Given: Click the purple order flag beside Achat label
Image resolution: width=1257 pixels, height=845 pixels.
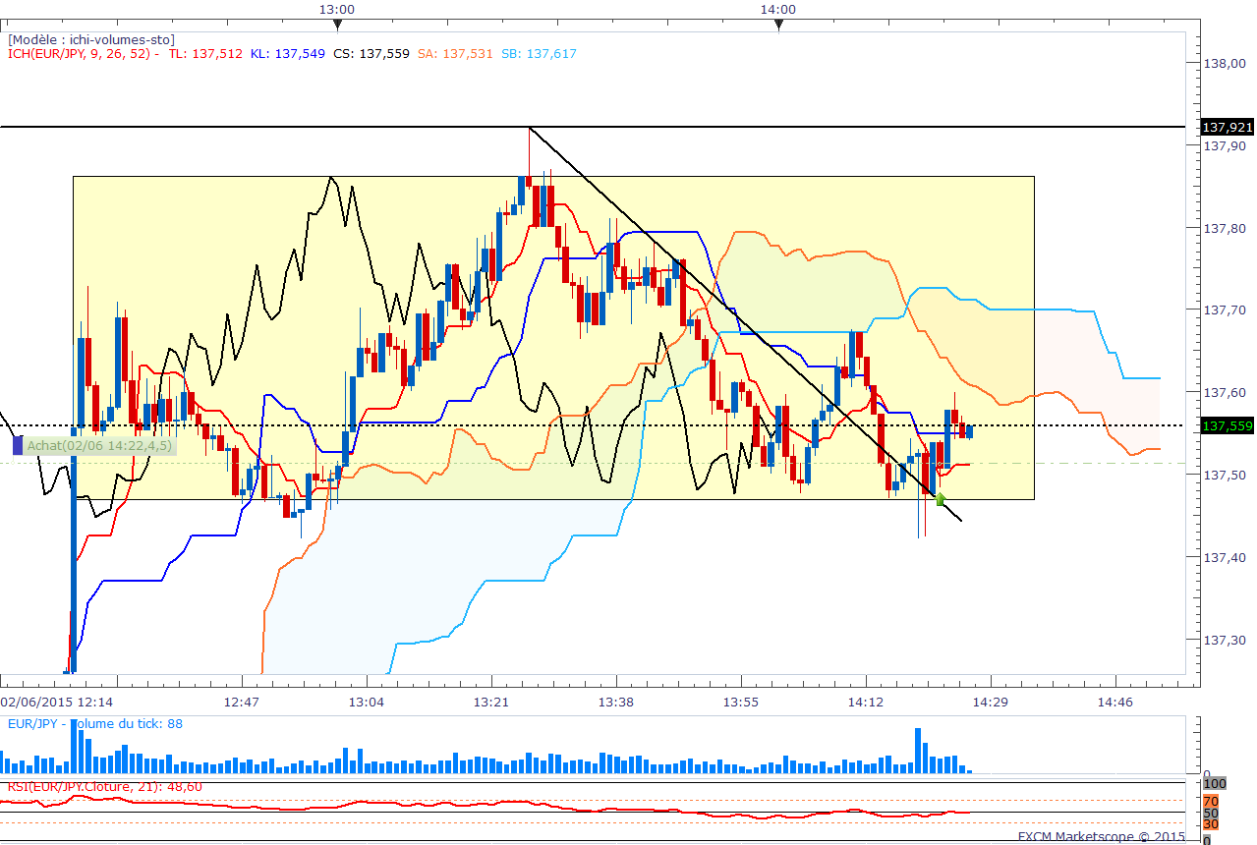Looking at the screenshot, I should pyautogui.click(x=18, y=446).
